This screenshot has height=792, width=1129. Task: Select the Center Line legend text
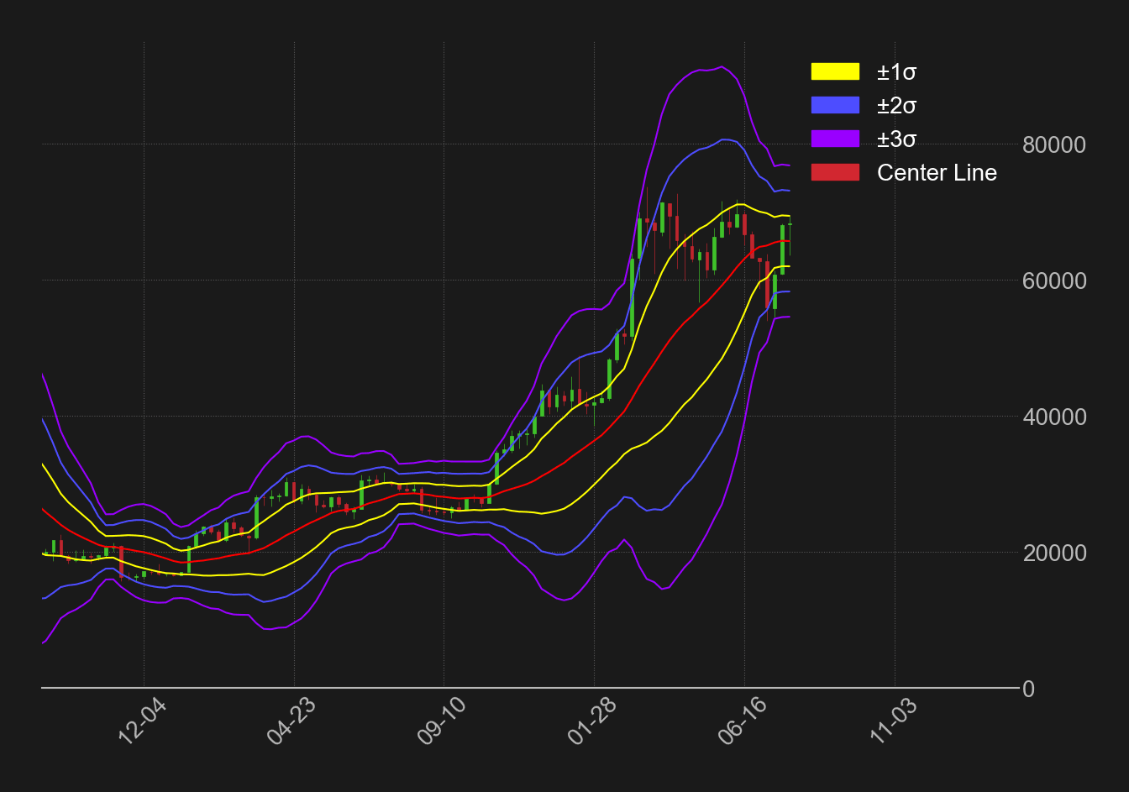point(937,174)
